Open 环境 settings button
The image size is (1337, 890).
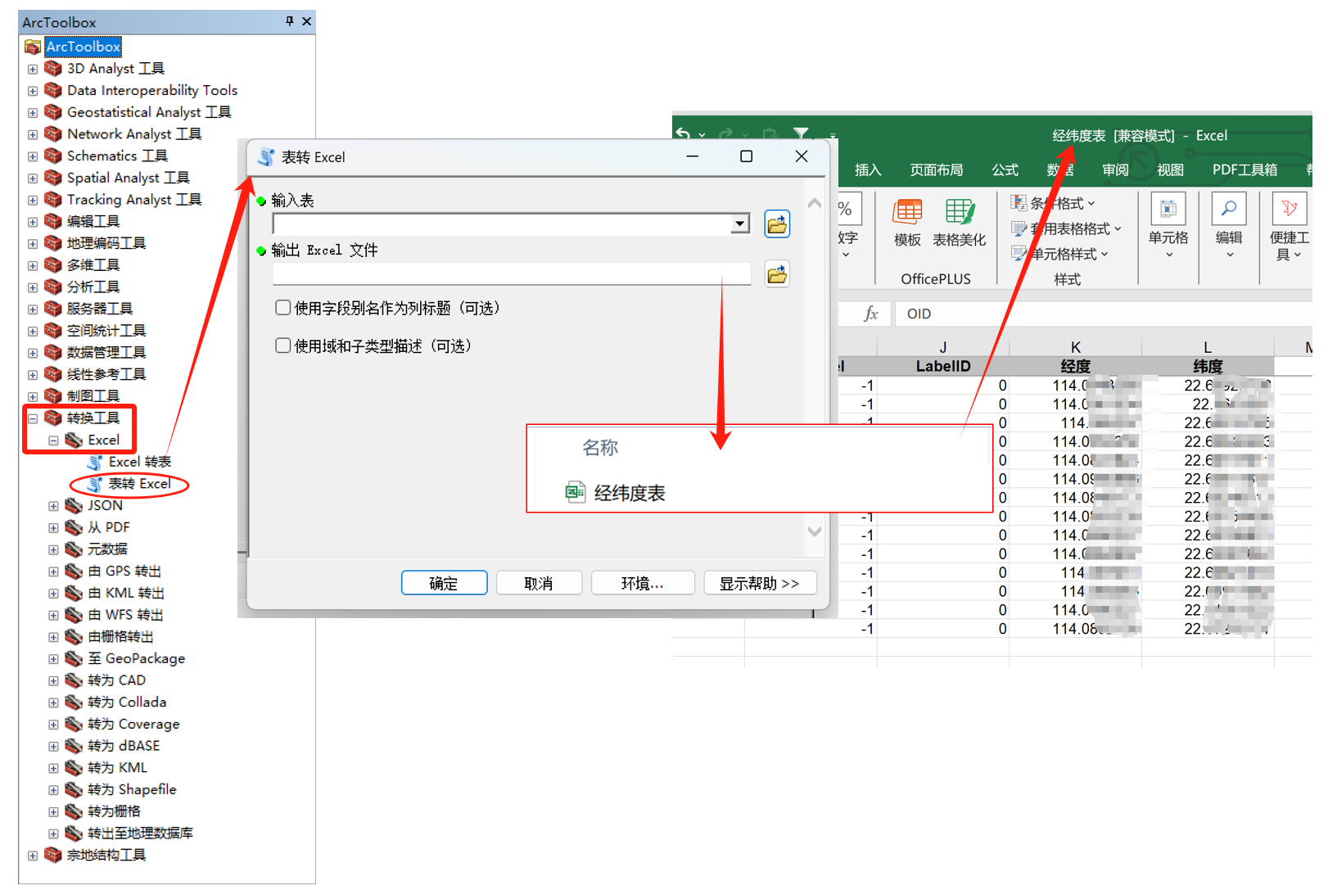point(643,583)
